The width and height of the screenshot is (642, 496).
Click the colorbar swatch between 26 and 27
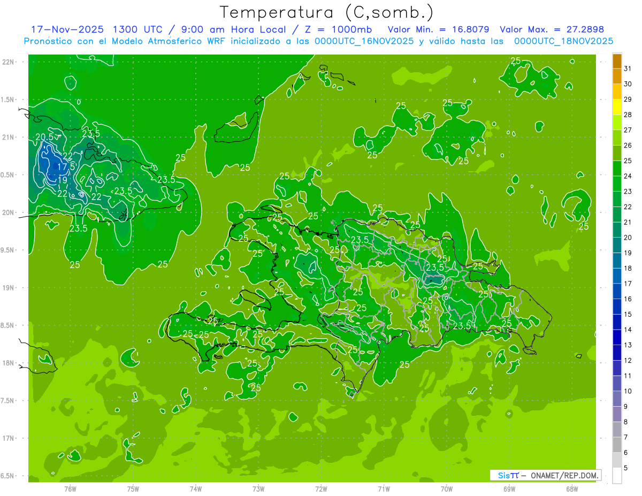(x=617, y=137)
